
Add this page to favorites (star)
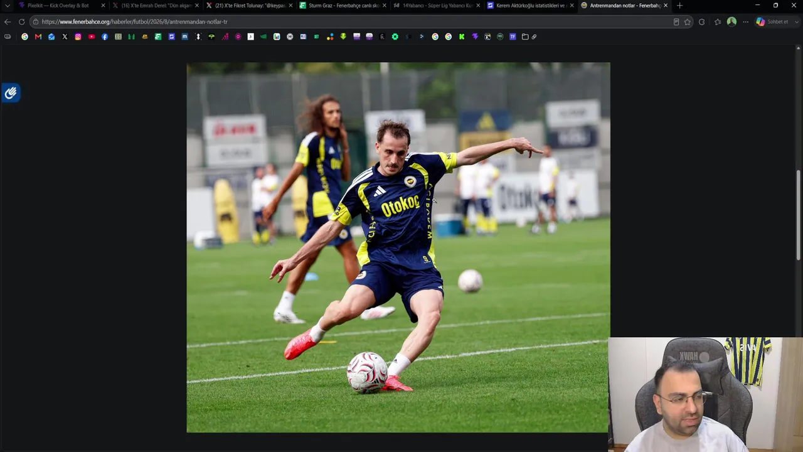(x=688, y=22)
